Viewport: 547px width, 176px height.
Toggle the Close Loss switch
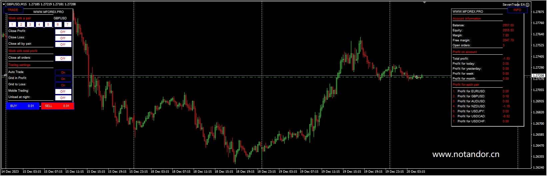click(x=63, y=38)
